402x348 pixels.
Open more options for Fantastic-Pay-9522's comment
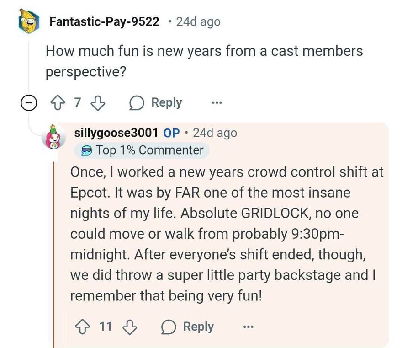coord(216,103)
